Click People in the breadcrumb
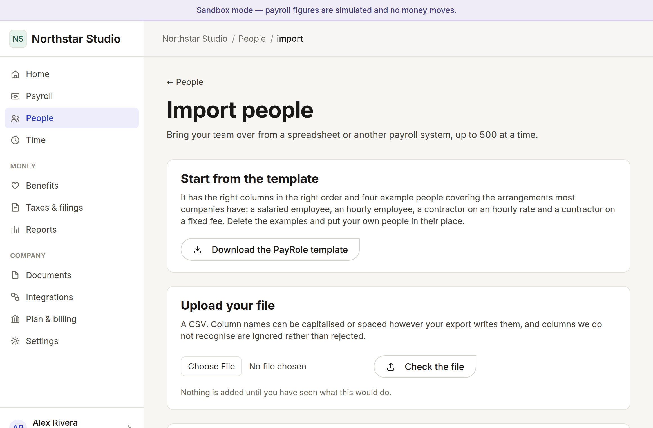The image size is (653, 428). [252, 39]
